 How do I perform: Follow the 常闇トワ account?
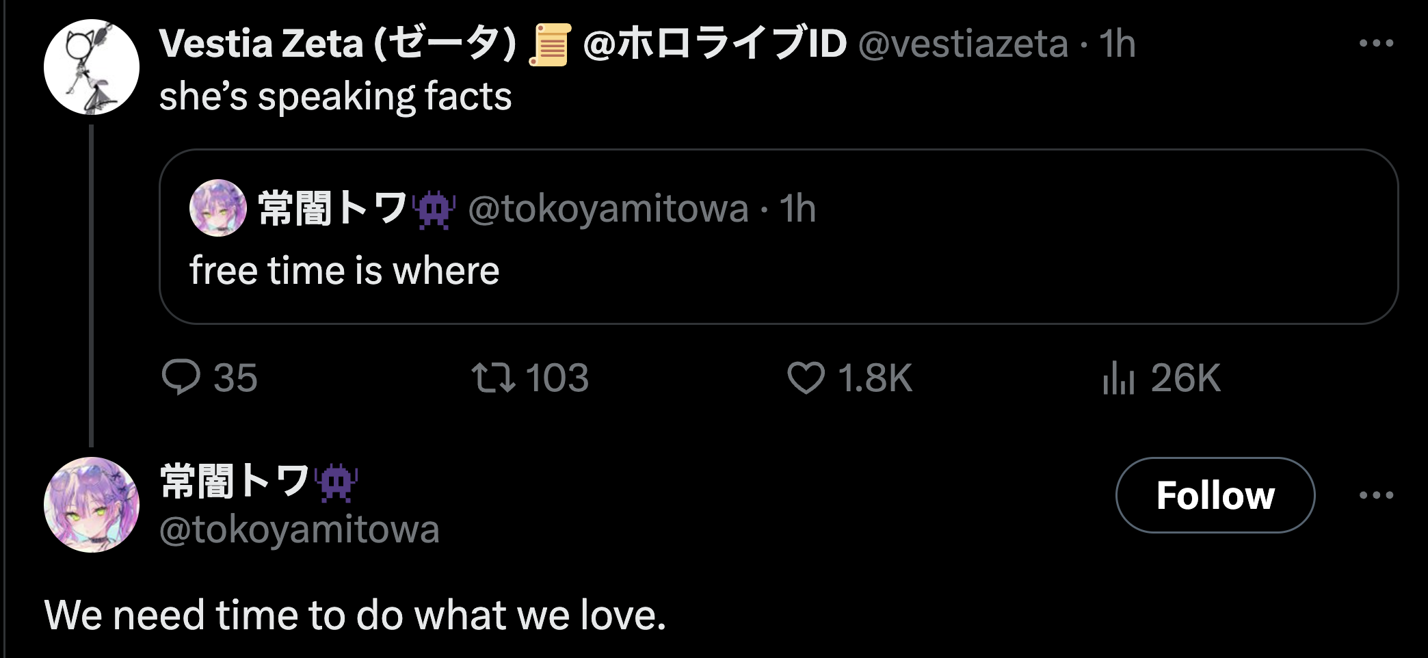click(x=1215, y=495)
